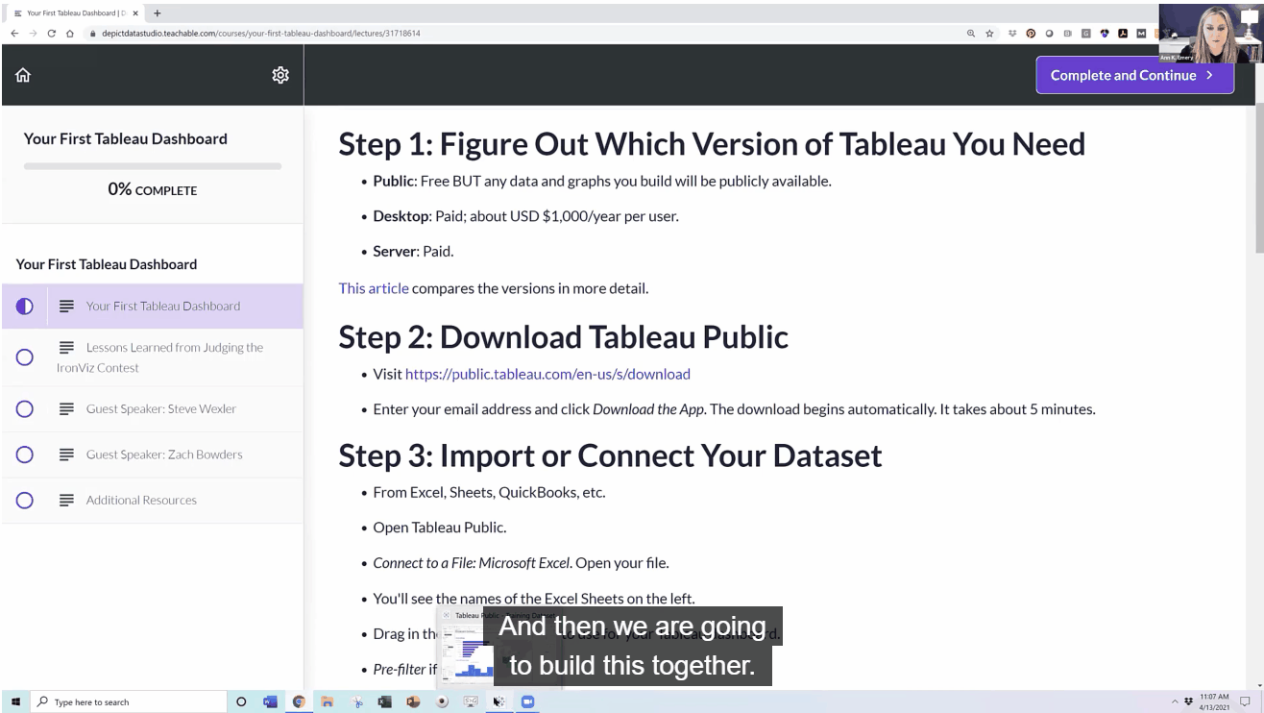Open the settings gear in course header
This screenshot has width=1264, height=713.
point(280,75)
